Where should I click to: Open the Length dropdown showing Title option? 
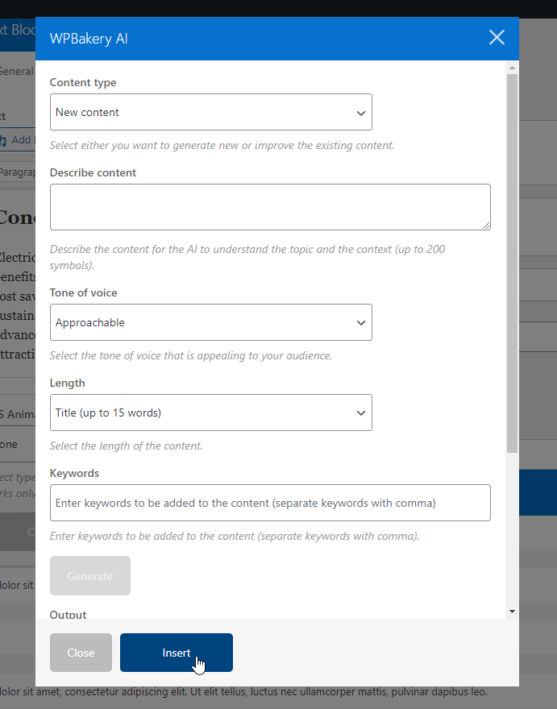pos(210,413)
